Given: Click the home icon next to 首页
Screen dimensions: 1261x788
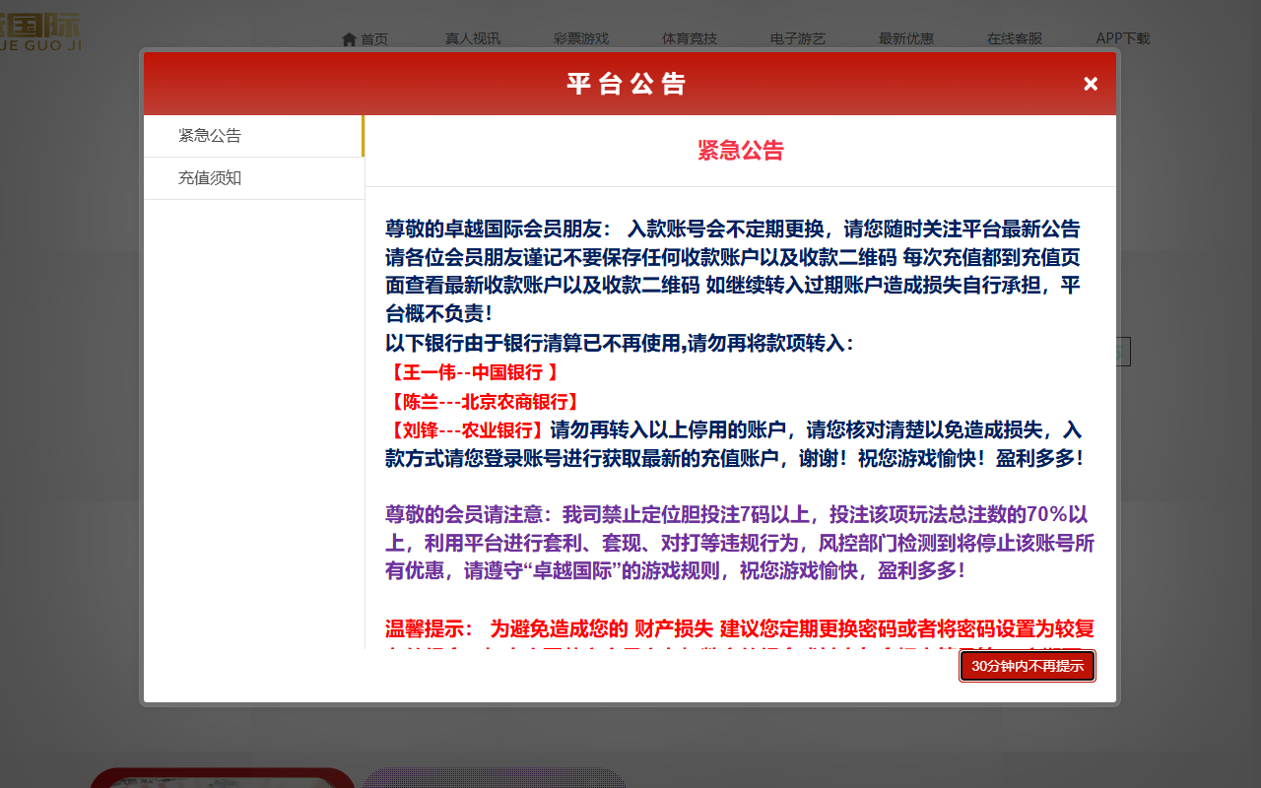Looking at the screenshot, I should coord(349,39).
